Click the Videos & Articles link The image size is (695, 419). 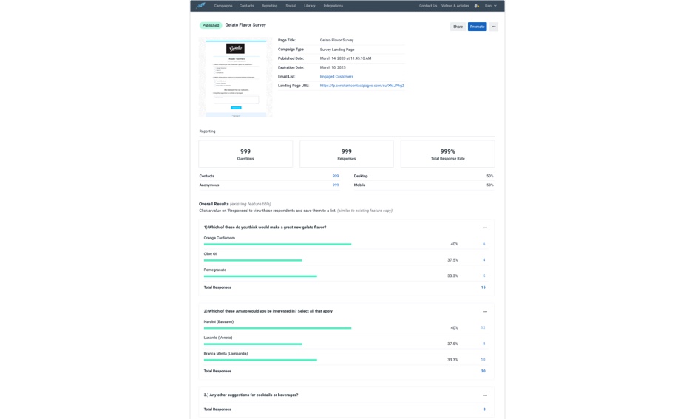(x=455, y=6)
